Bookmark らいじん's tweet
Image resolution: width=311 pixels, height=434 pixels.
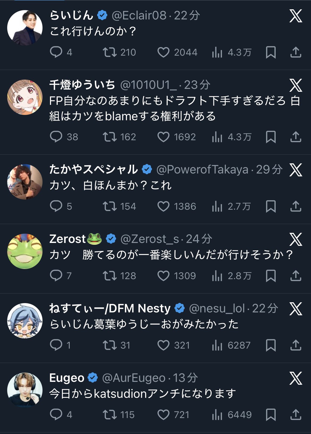(x=271, y=52)
